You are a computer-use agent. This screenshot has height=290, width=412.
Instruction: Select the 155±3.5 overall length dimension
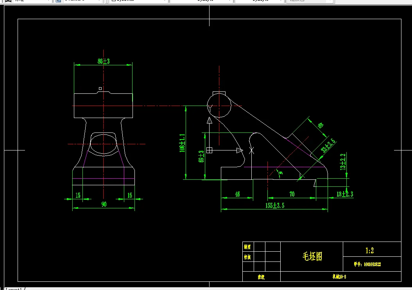pos(275,206)
